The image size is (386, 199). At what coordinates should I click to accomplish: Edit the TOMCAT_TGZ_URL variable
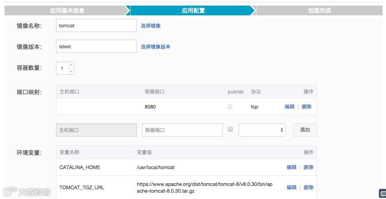[291, 187]
